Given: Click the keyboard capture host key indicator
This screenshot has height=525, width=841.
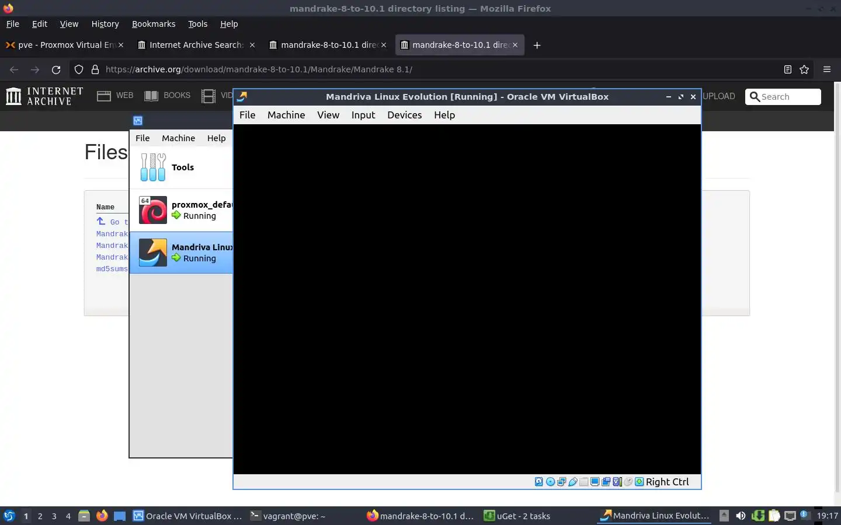Looking at the screenshot, I should pyautogui.click(x=640, y=482).
